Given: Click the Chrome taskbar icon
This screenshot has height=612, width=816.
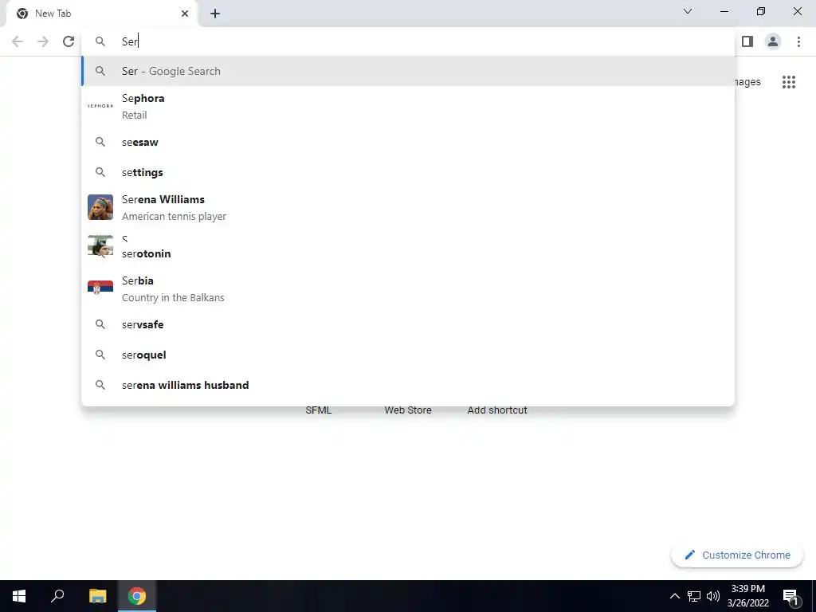Looking at the screenshot, I should click(137, 596).
